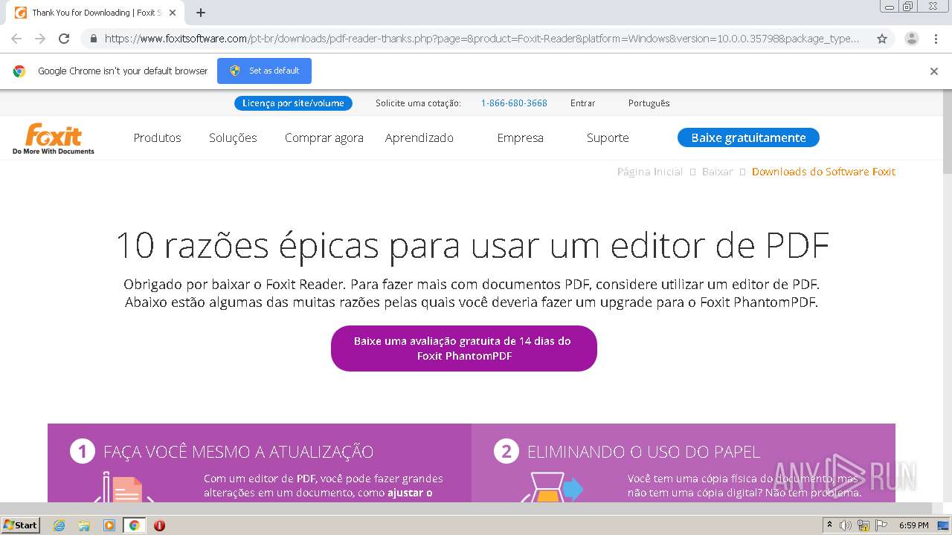Viewport: 952px width, 535px height.
Task: Open Internet Explorer from the taskbar
Action: [59, 525]
